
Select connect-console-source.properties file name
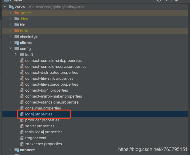56,67
